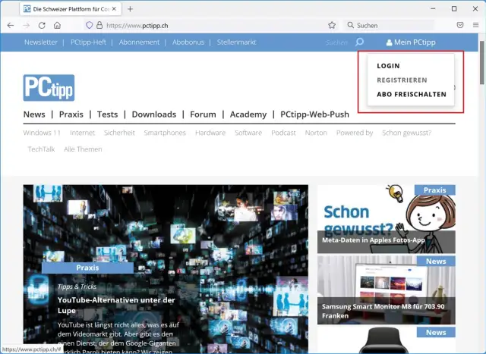This screenshot has width=486, height=354.
Task: Click the site search magnifier icon
Action: pos(359,42)
